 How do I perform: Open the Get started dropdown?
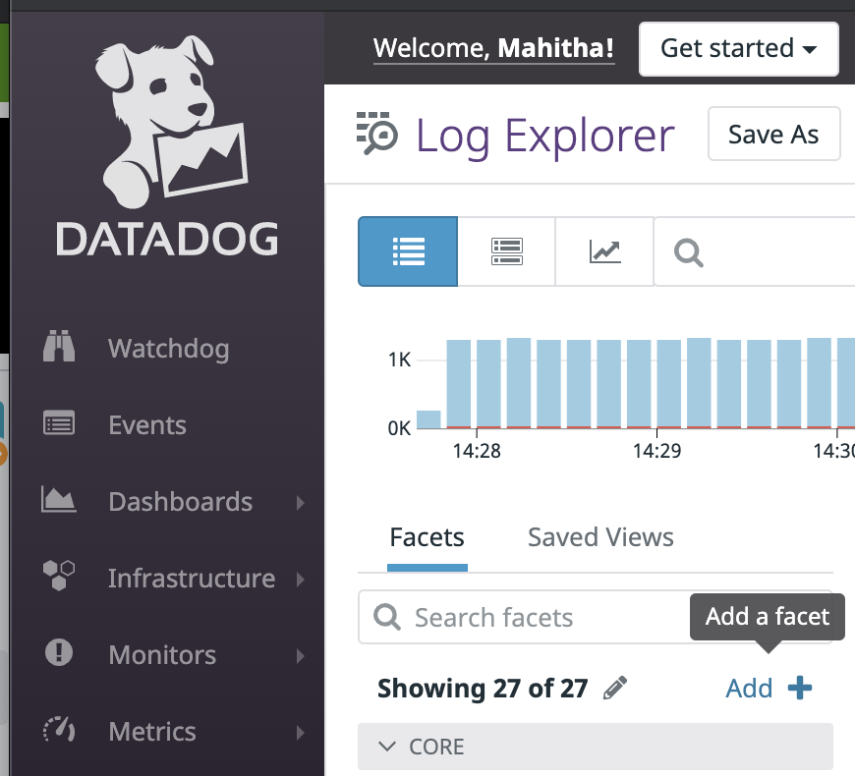[x=739, y=49]
